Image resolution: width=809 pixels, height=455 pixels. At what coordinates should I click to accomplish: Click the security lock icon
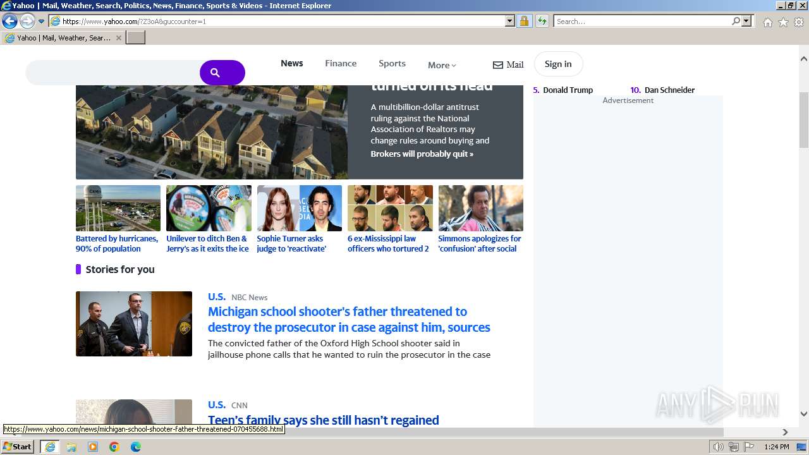[524, 21]
